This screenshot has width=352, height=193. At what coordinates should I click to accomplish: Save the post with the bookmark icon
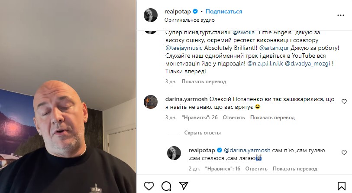point(342,186)
